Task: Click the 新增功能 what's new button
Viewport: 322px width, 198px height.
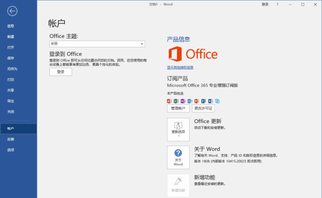Action: (x=178, y=185)
